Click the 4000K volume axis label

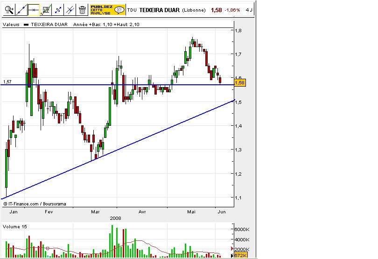point(242,240)
